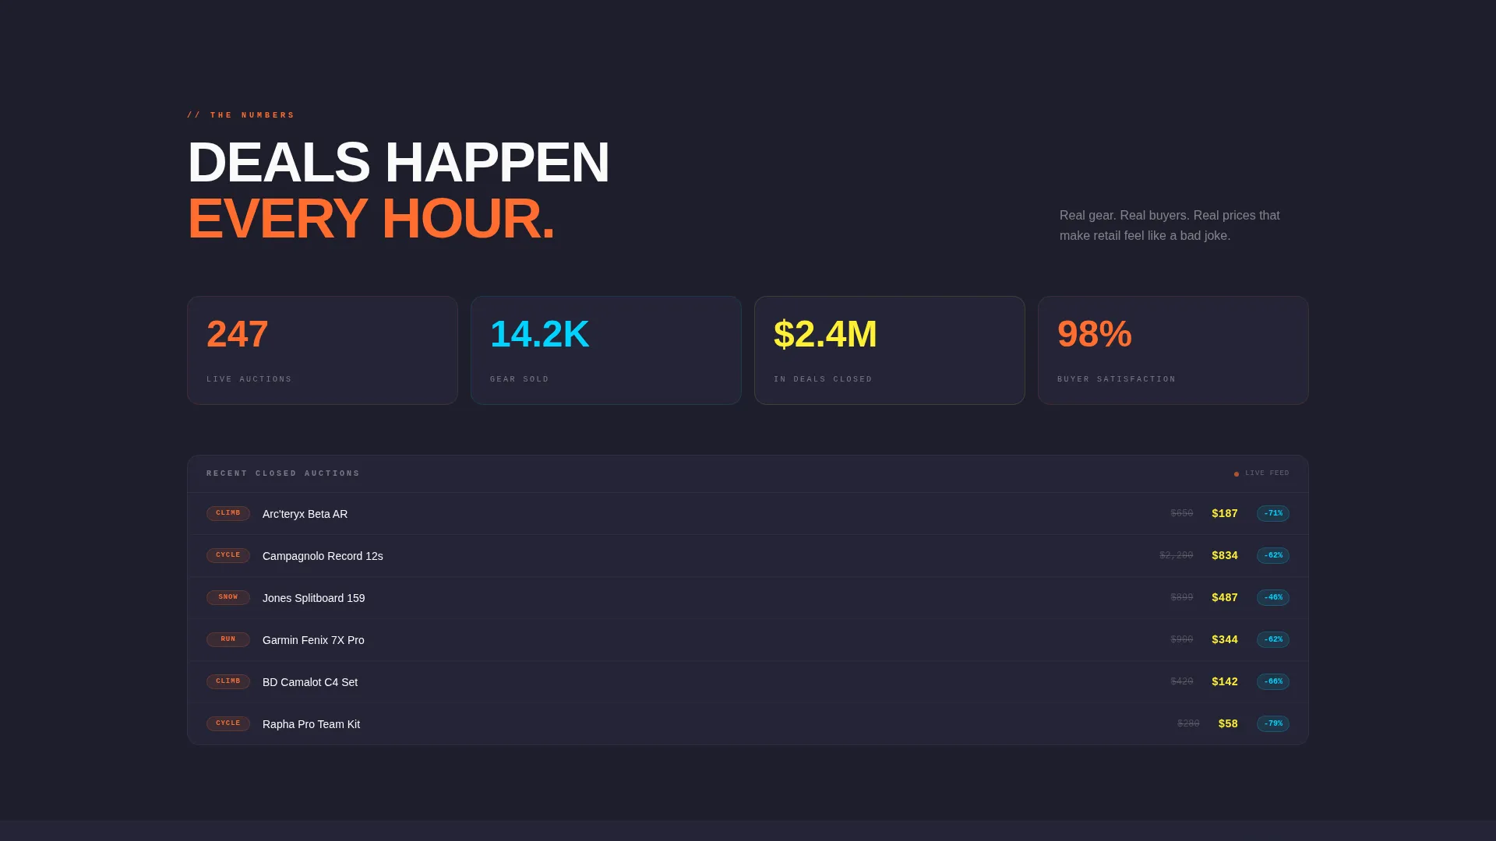Image resolution: width=1496 pixels, height=841 pixels.
Task: Click the $142 final price
Action: [1225, 681]
